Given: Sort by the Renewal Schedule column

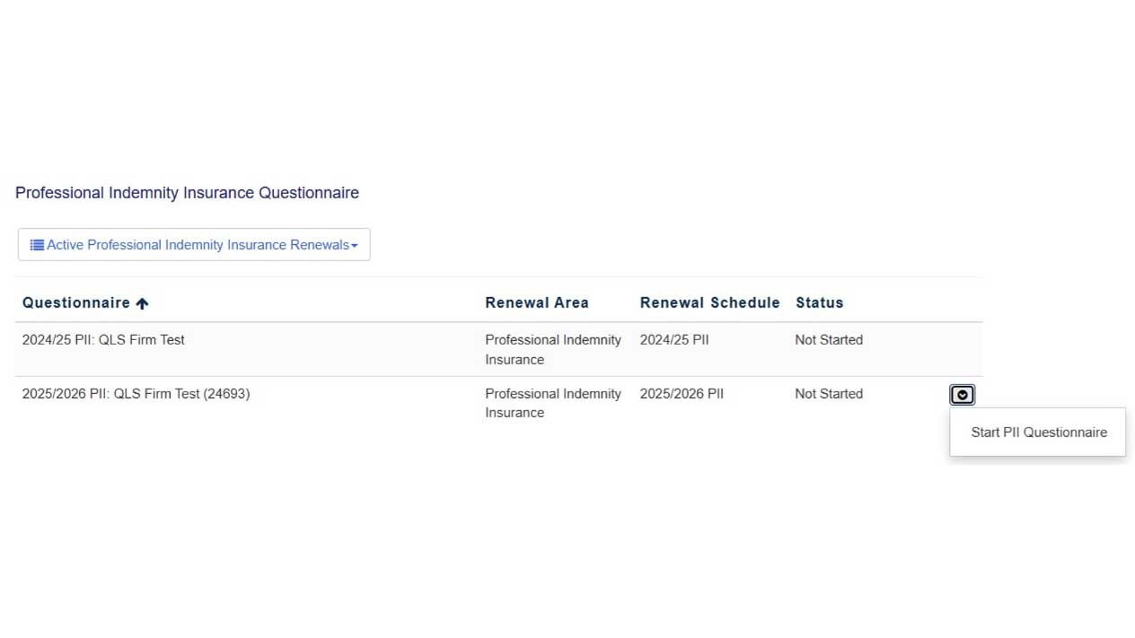Looking at the screenshot, I should click(709, 303).
